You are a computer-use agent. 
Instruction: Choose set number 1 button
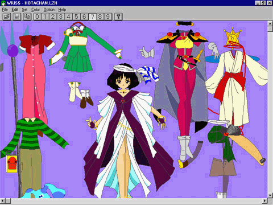(45, 17)
